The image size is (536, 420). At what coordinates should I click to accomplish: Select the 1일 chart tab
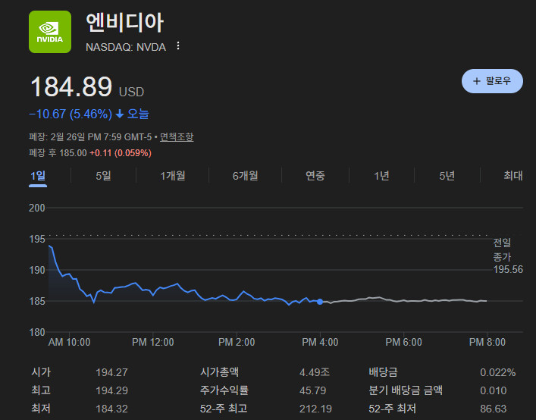pos(38,176)
